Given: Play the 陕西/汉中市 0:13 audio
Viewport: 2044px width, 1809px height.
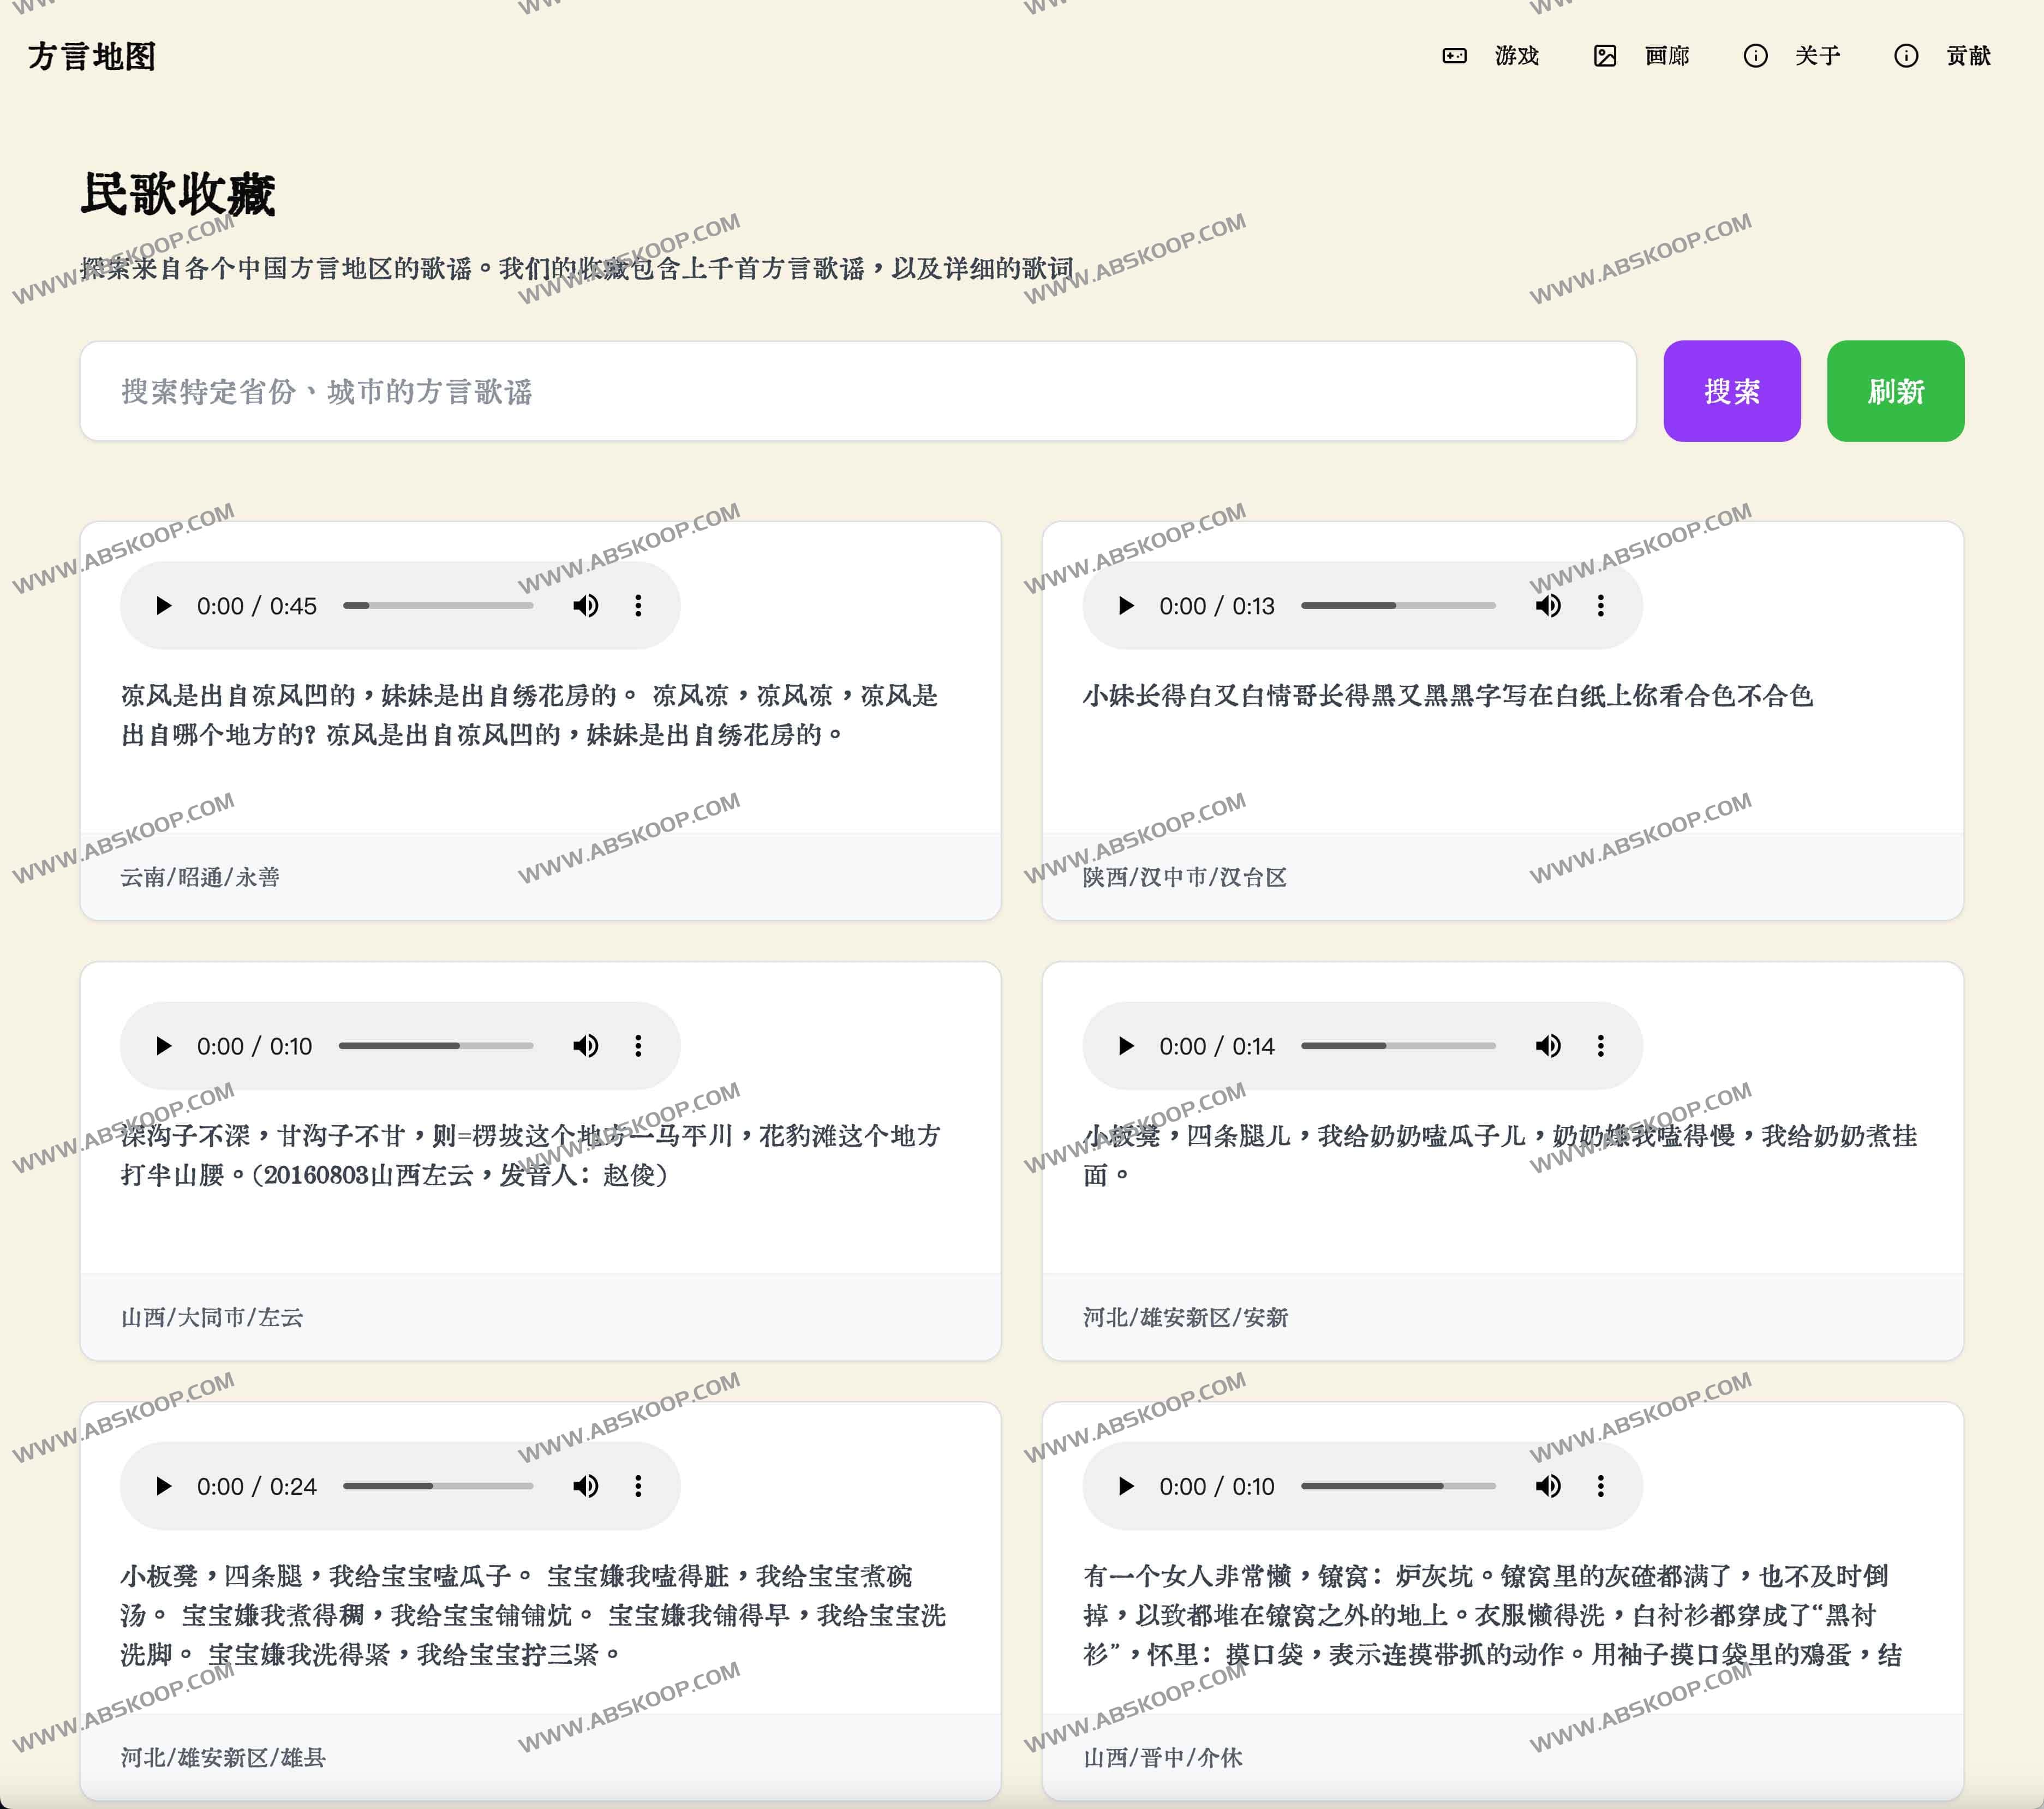Looking at the screenshot, I should click(x=1126, y=606).
